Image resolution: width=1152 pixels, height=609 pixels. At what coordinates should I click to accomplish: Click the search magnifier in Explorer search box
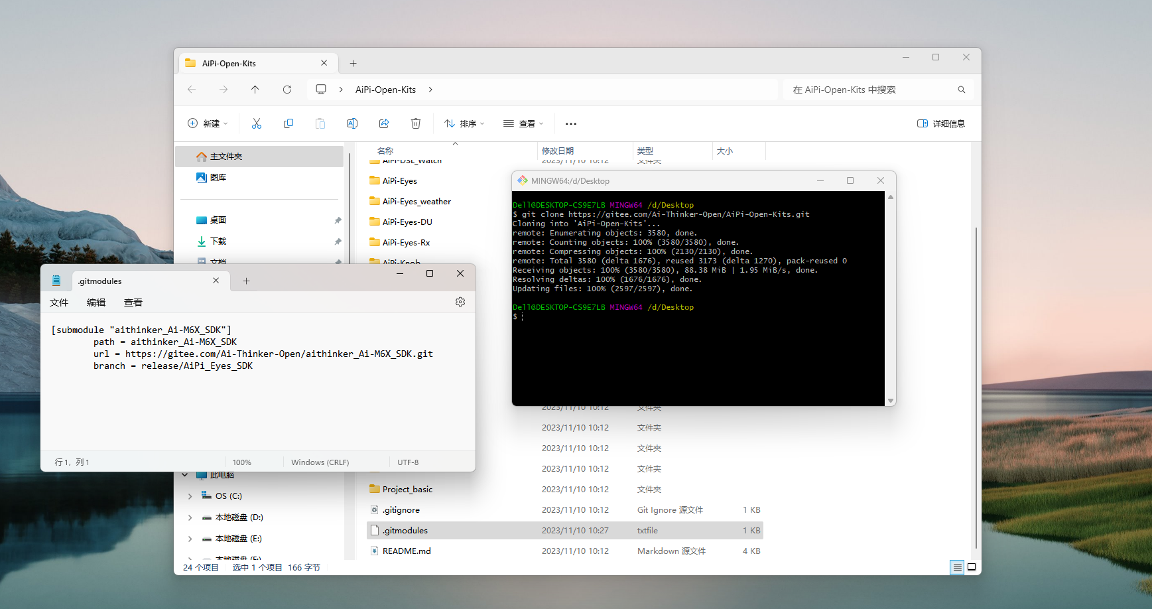click(962, 90)
